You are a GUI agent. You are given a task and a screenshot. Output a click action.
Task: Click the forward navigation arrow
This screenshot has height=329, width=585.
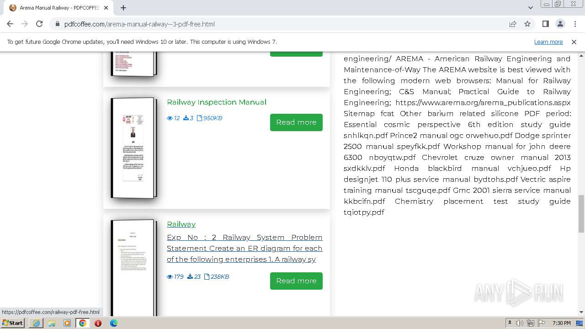pyautogui.click(x=25, y=24)
